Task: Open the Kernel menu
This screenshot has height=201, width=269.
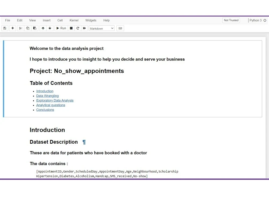Action: [x=74, y=20]
